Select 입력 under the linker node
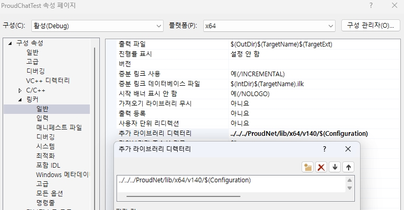Screen dimensions: 404x210 pos(42,118)
